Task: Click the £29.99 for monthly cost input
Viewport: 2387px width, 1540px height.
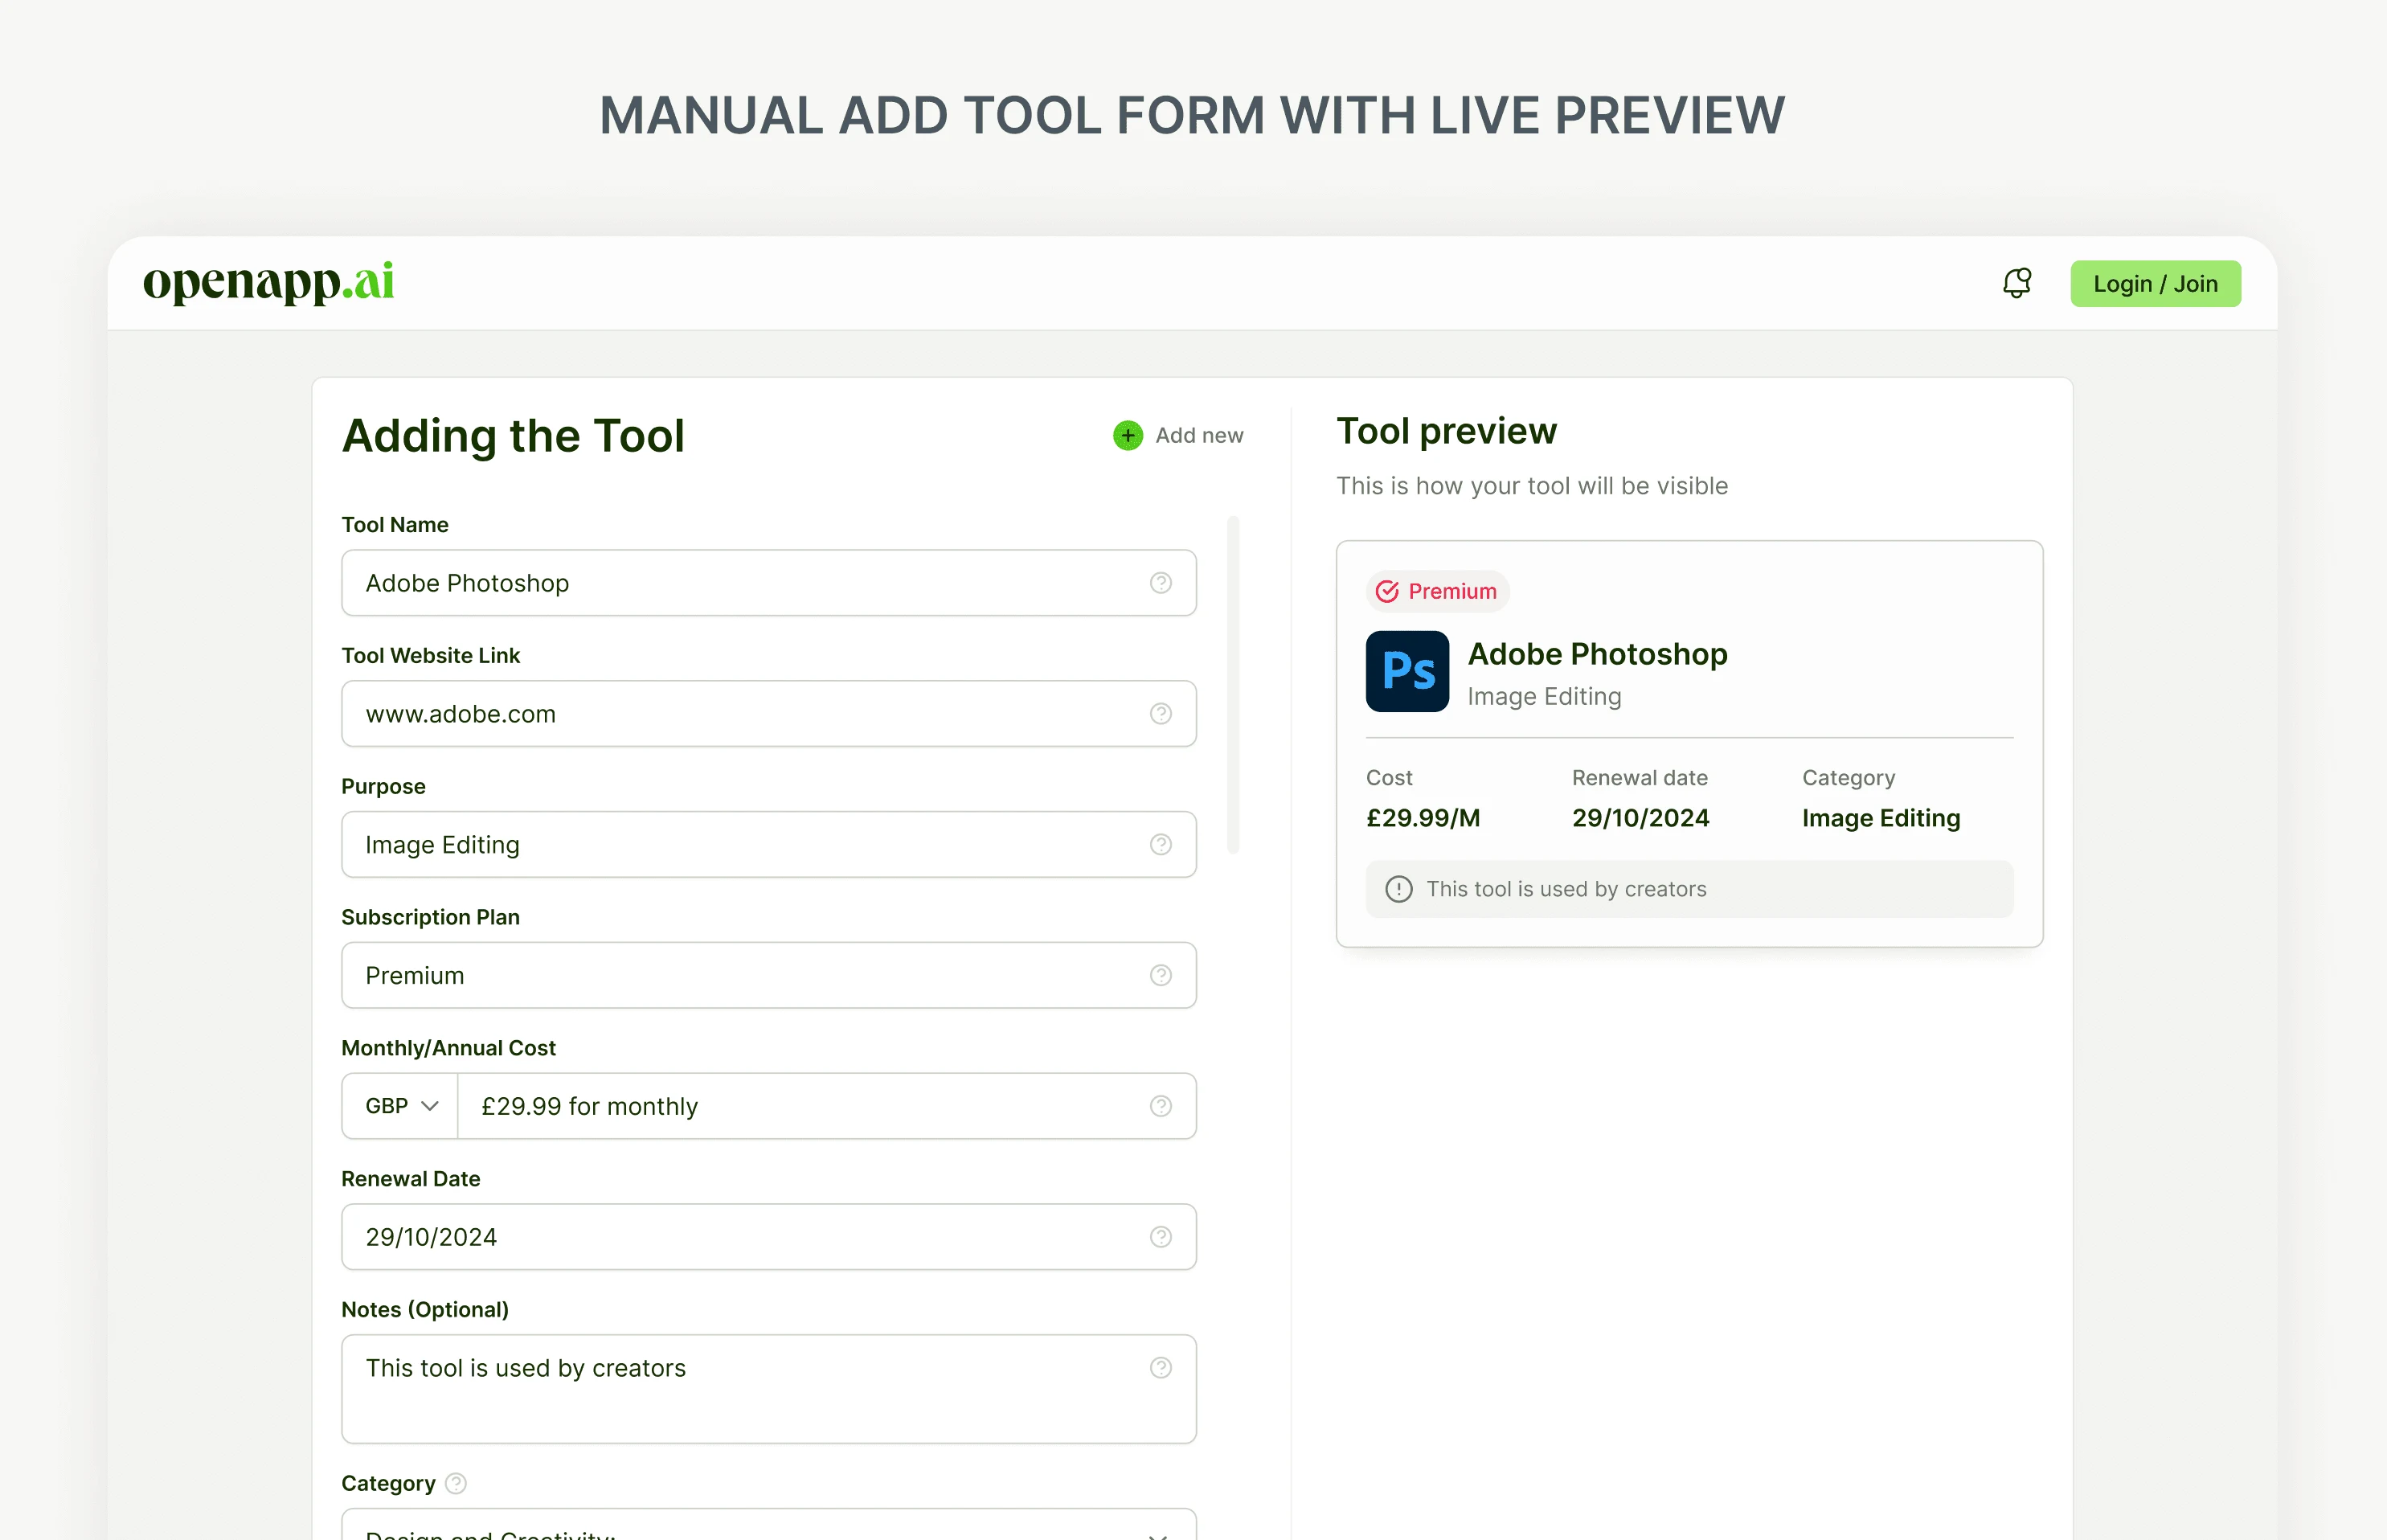Action: coord(826,1106)
